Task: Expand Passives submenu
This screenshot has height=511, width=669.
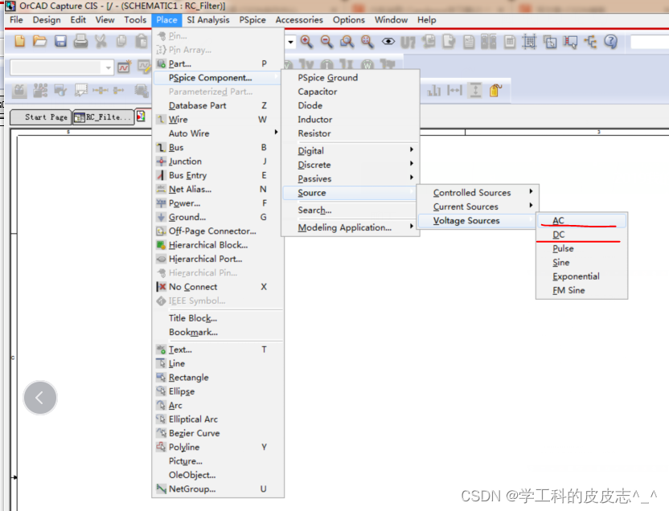Action: [350, 179]
